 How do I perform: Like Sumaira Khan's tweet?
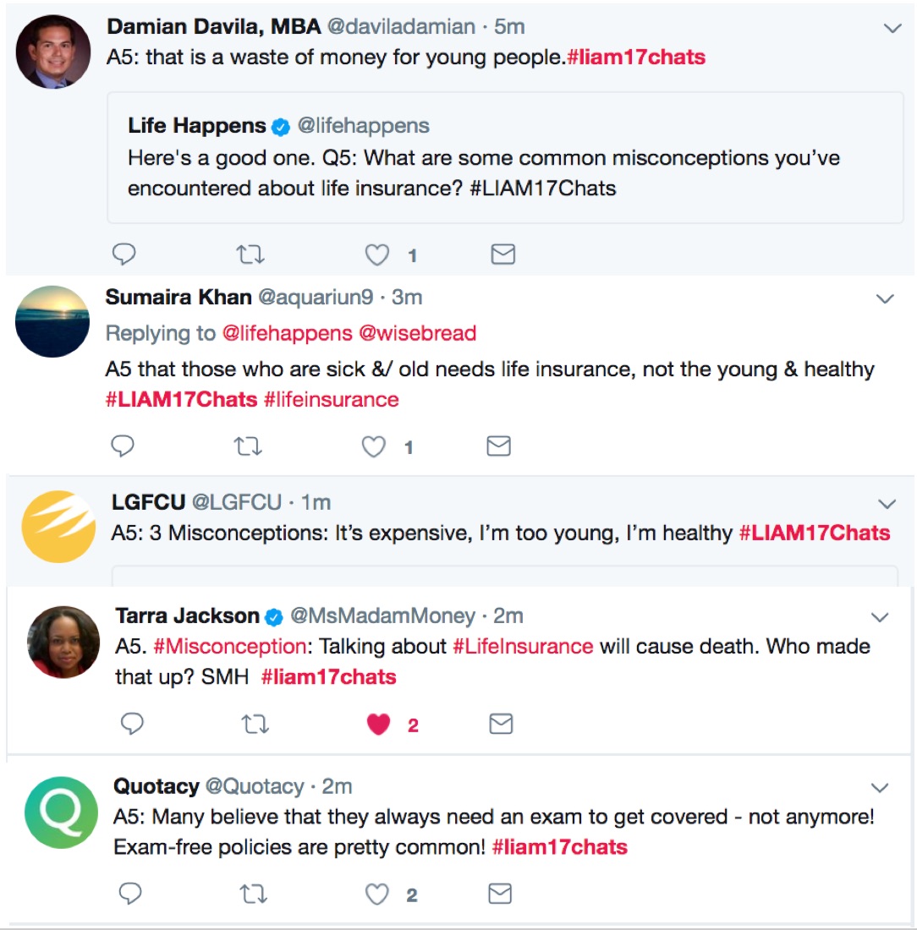click(x=374, y=446)
